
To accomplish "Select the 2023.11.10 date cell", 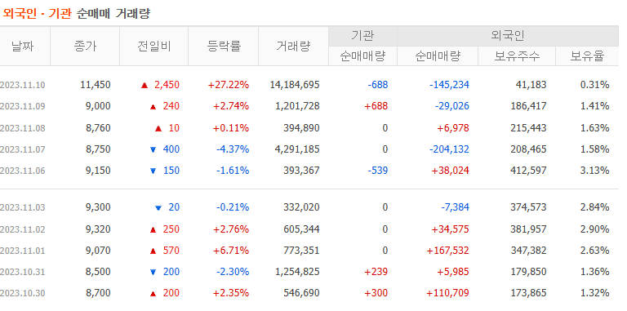I will (22, 85).
